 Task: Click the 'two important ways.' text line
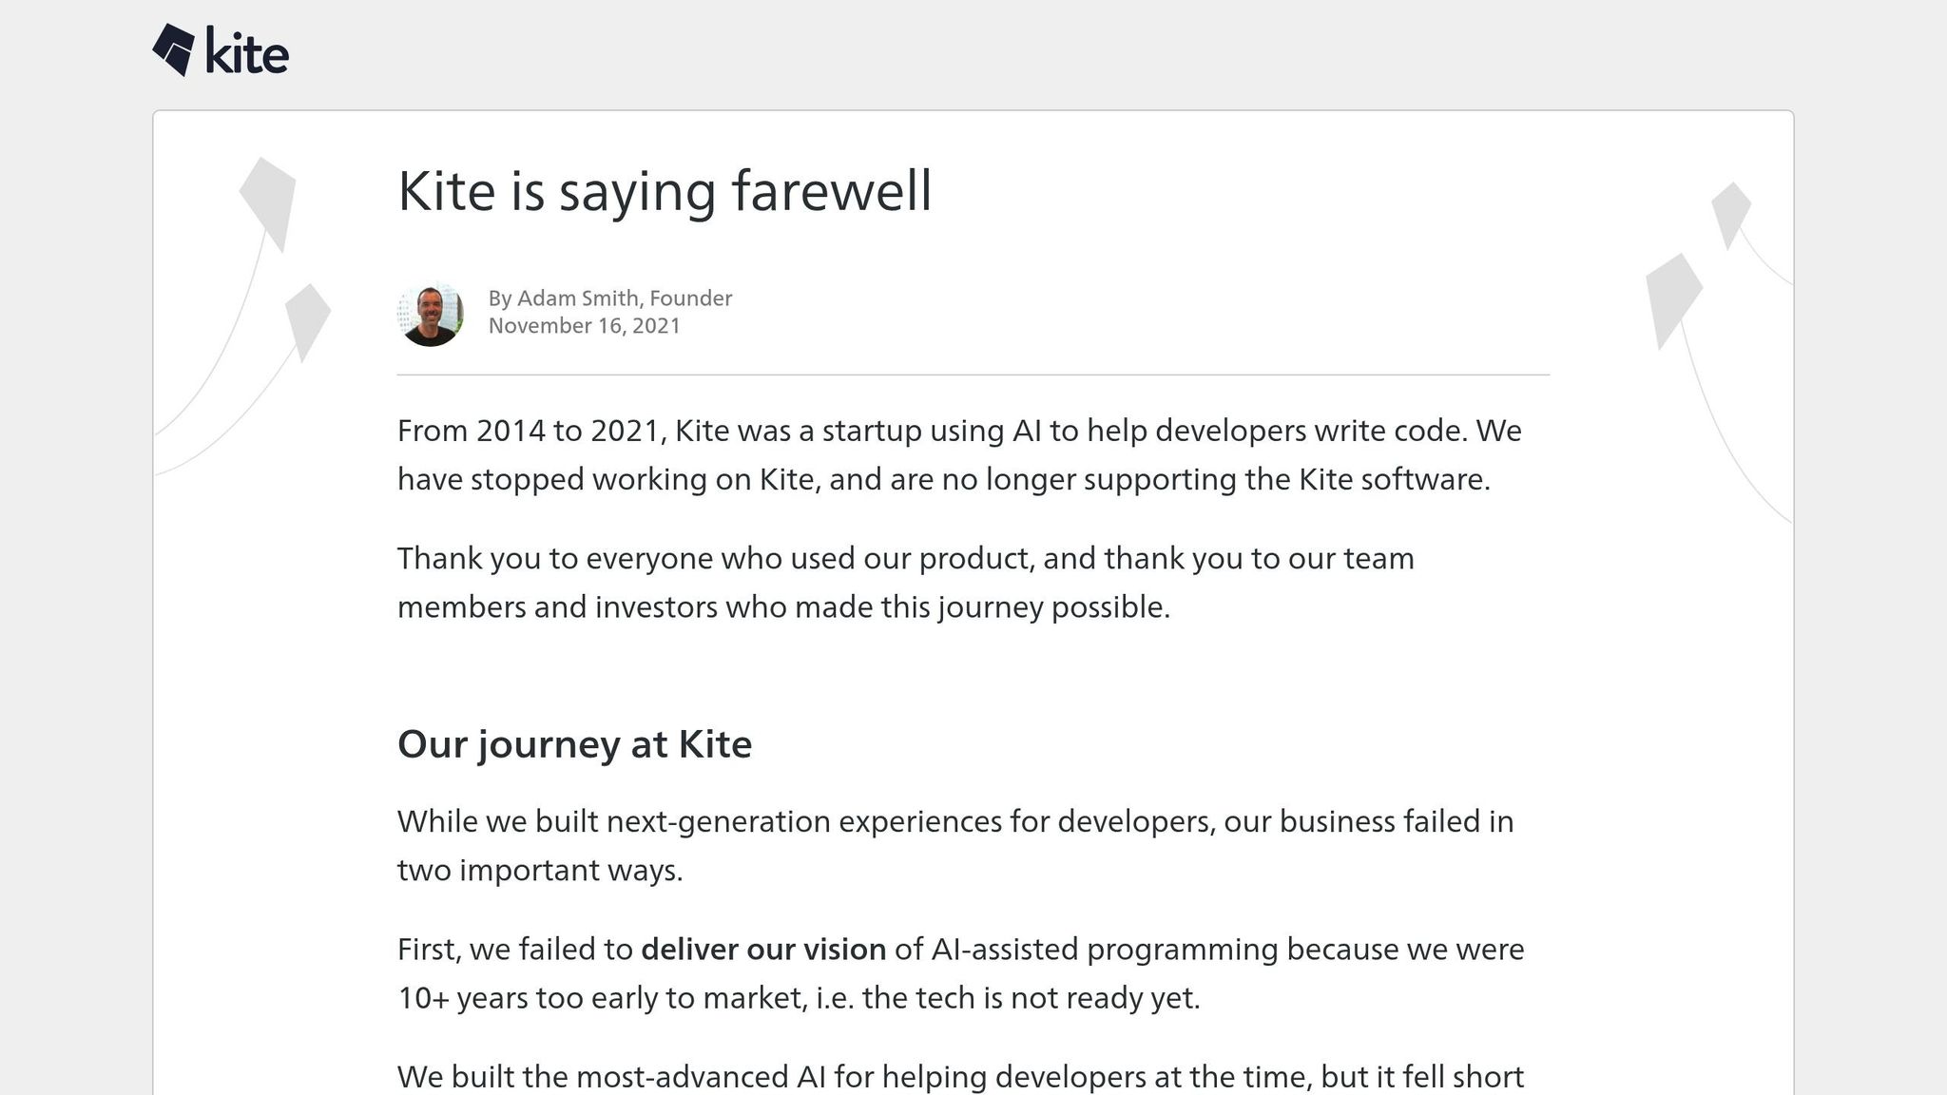point(540,871)
